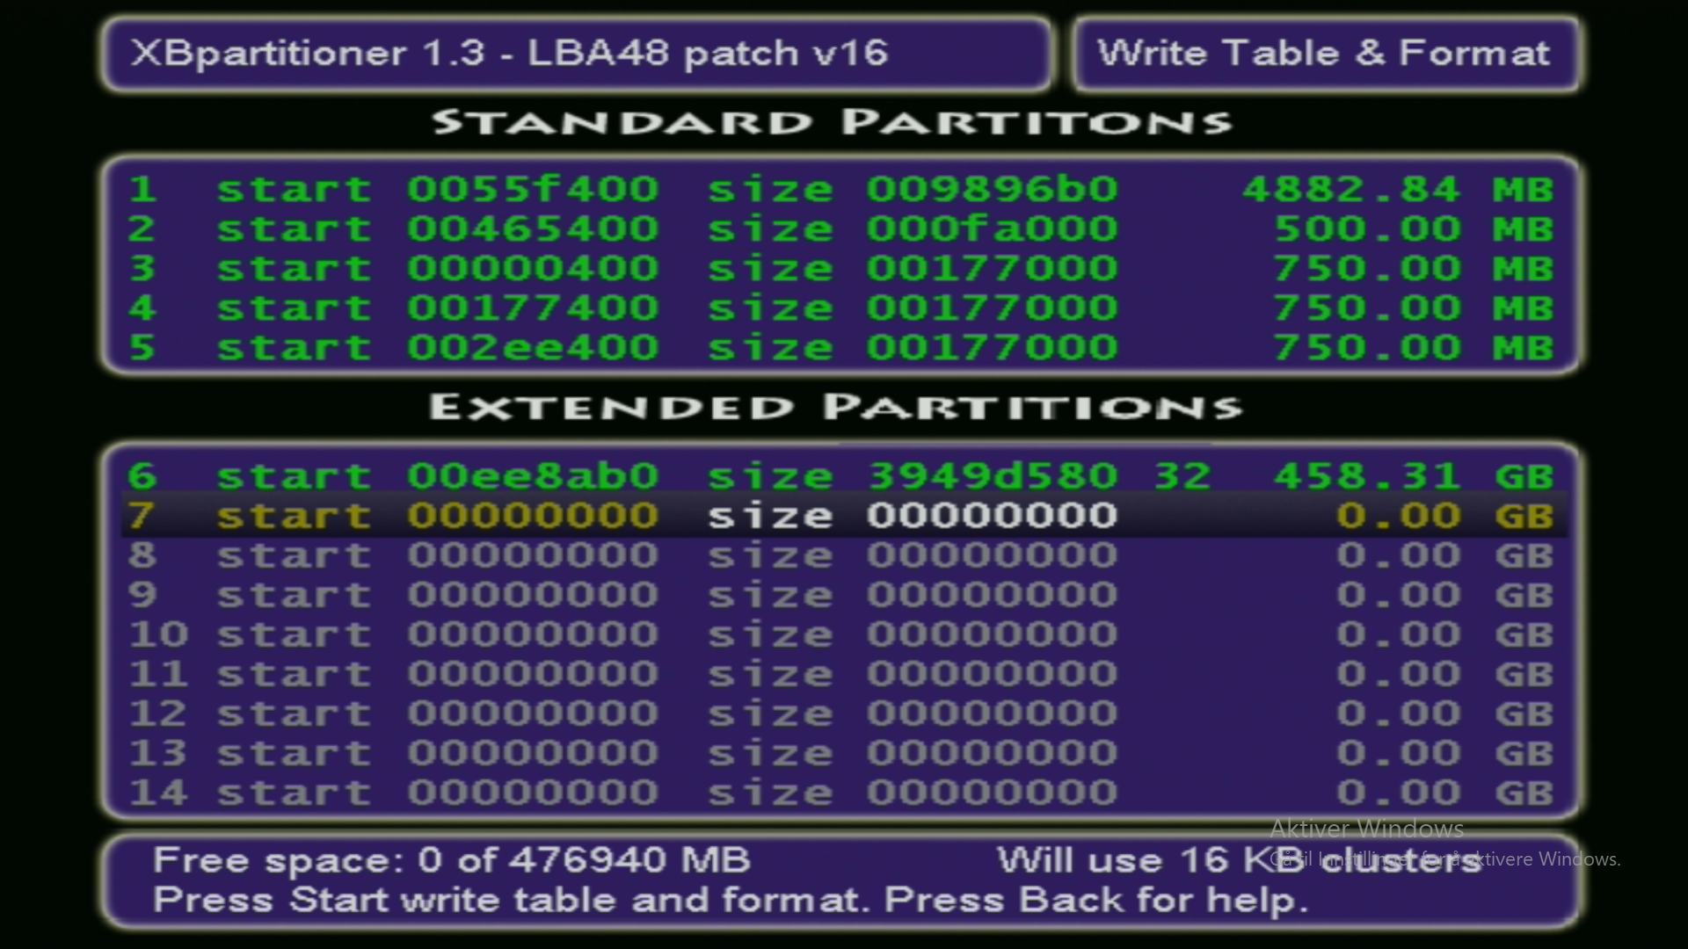
Task: Select extended partition 12 row
Action: tap(840, 714)
